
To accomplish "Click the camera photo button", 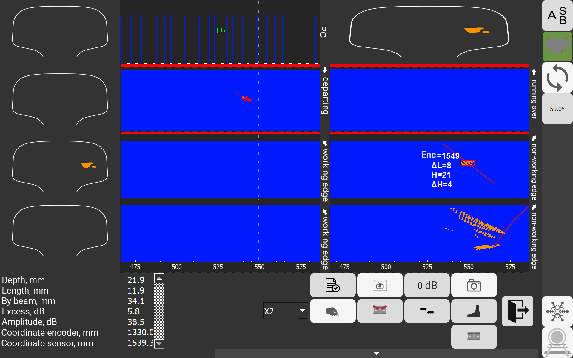I will 474,285.
